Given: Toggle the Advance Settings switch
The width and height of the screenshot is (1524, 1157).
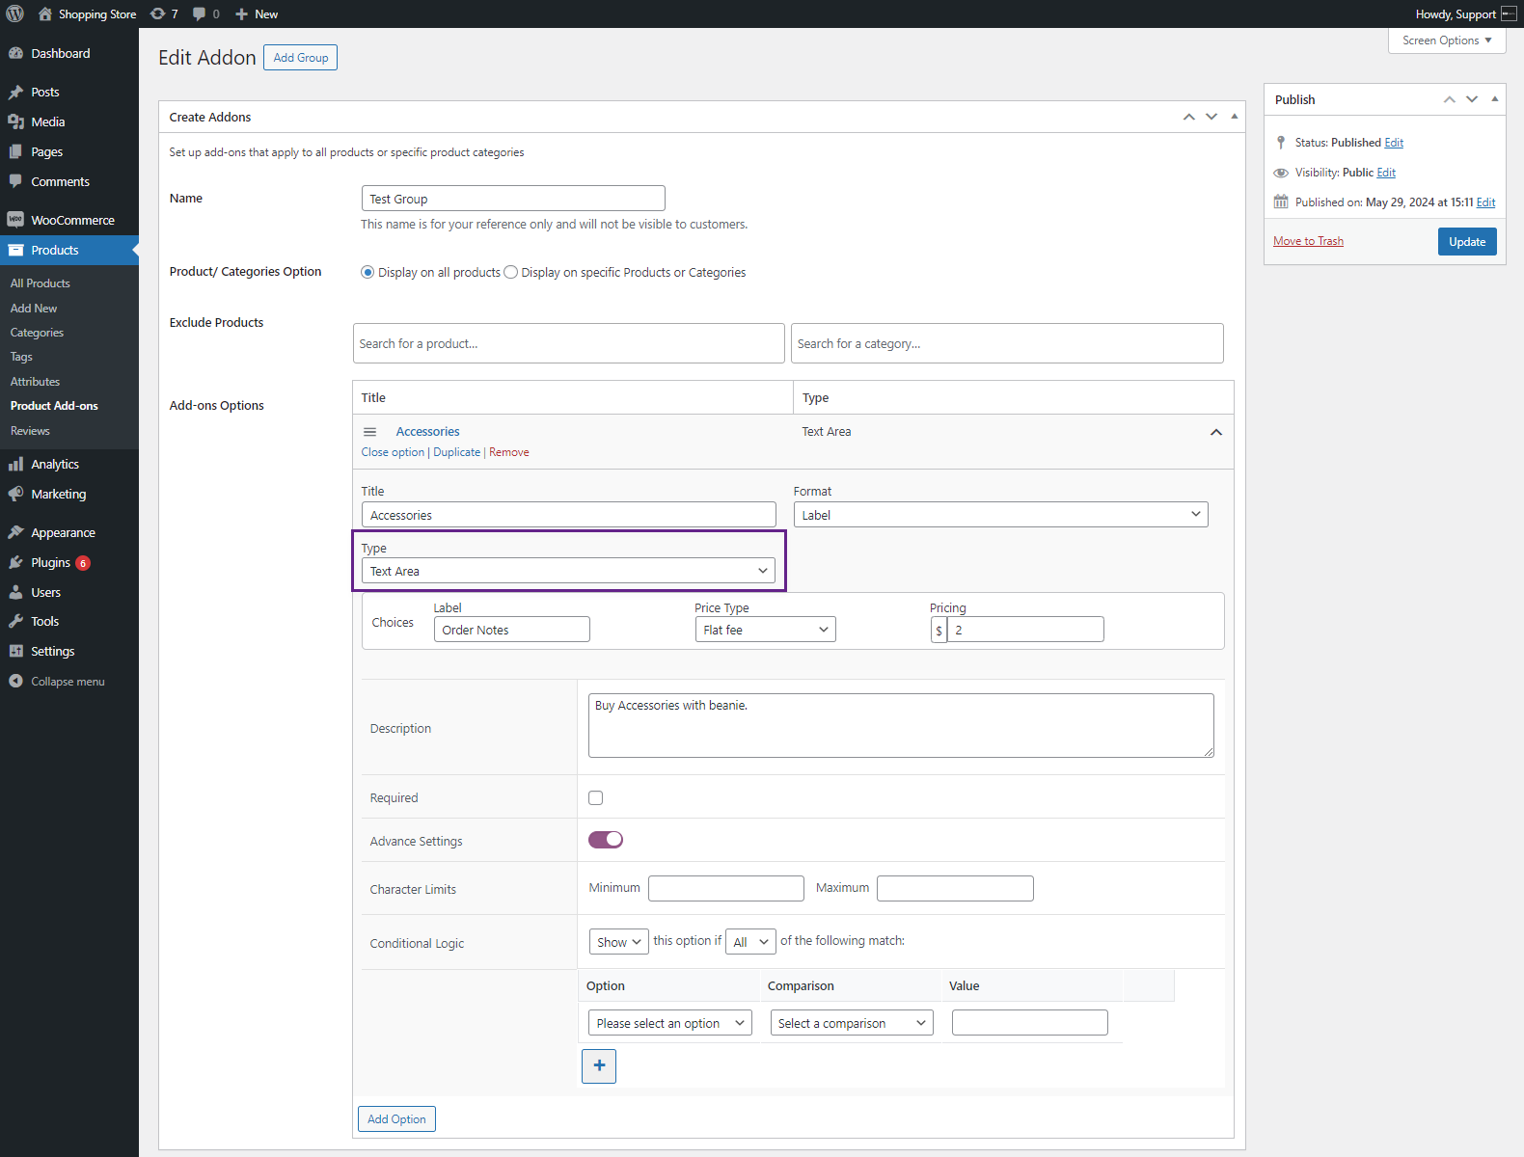Looking at the screenshot, I should [x=606, y=840].
